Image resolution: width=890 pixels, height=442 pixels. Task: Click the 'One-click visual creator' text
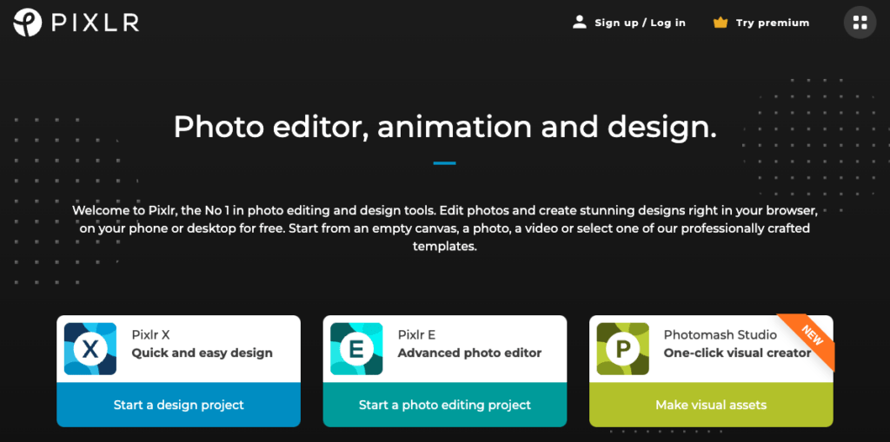(x=737, y=353)
